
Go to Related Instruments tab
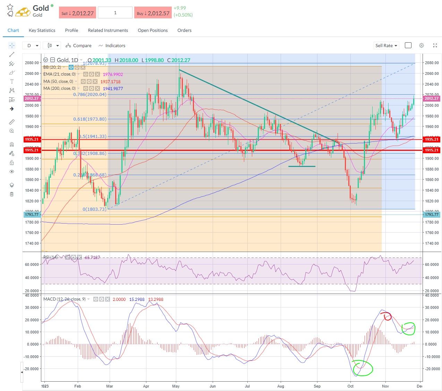point(108,31)
